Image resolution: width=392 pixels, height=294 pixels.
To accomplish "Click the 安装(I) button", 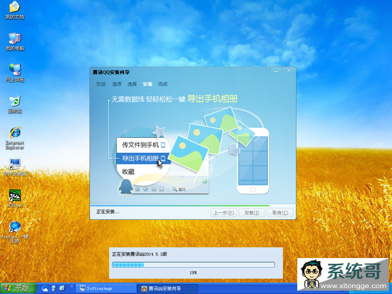I will click(x=252, y=213).
